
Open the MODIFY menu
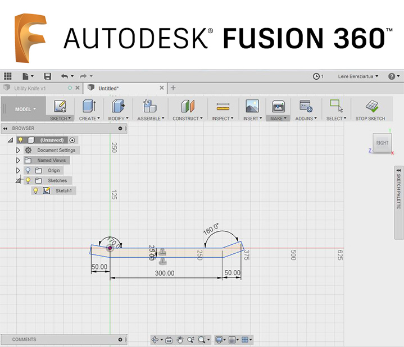click(118, 118)
